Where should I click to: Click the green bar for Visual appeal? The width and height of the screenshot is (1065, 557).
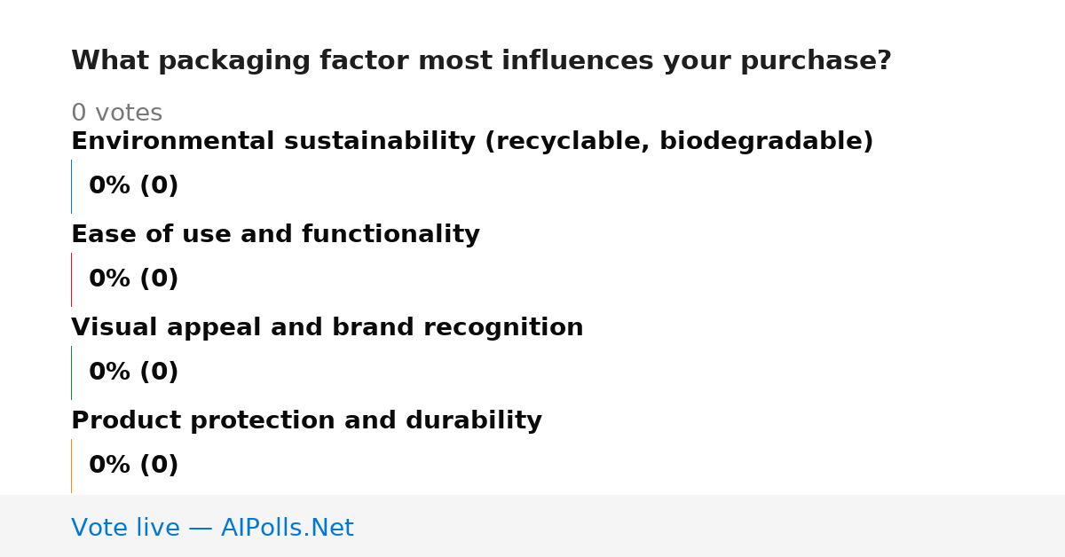[71, 373]
